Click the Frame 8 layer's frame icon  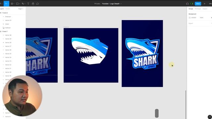pos(1,13)
